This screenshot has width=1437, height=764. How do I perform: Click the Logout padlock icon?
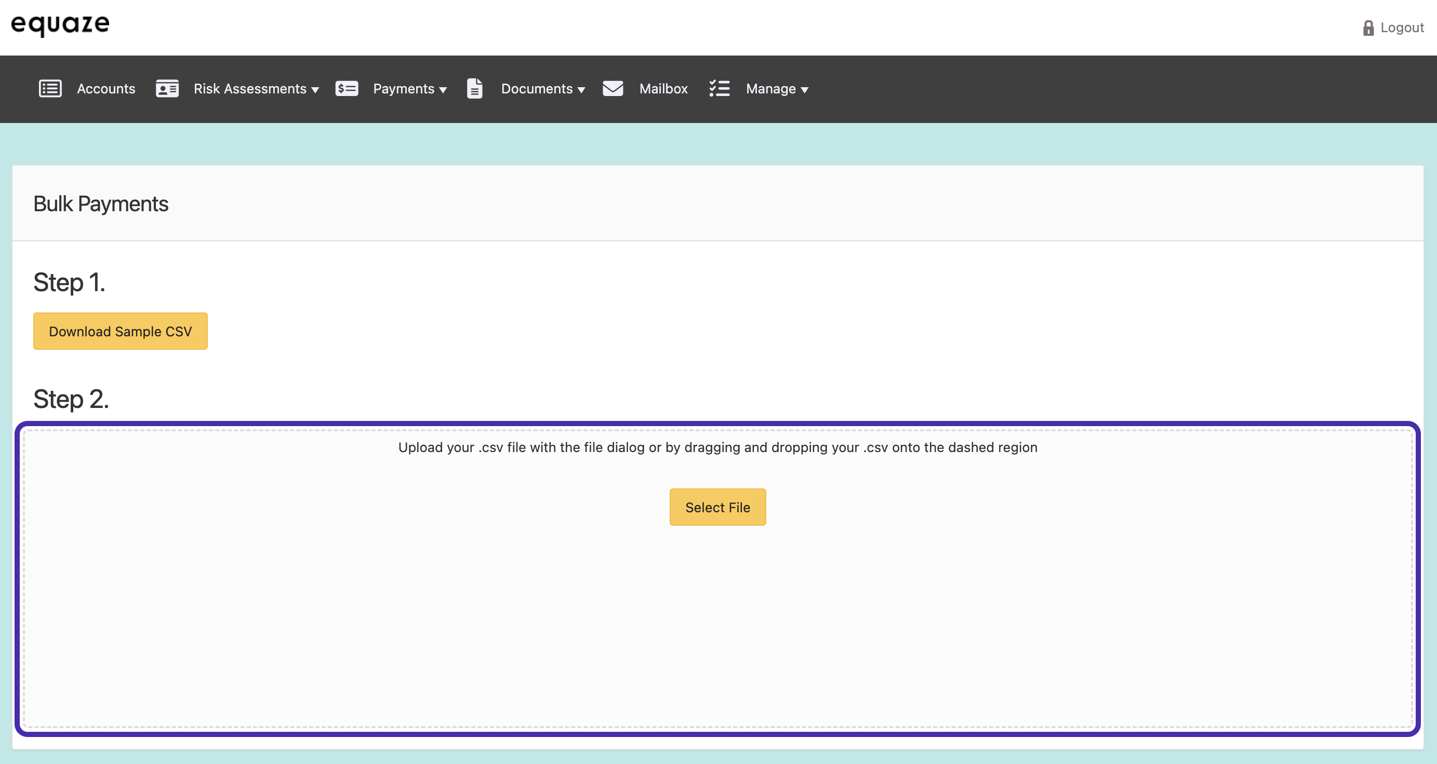tap(1368, 28)
